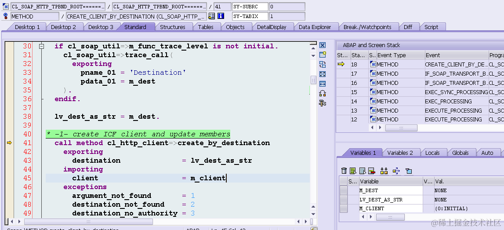The image size is (504, 230).
Task: Switch to the Locals tab
Action: point(432,153)
